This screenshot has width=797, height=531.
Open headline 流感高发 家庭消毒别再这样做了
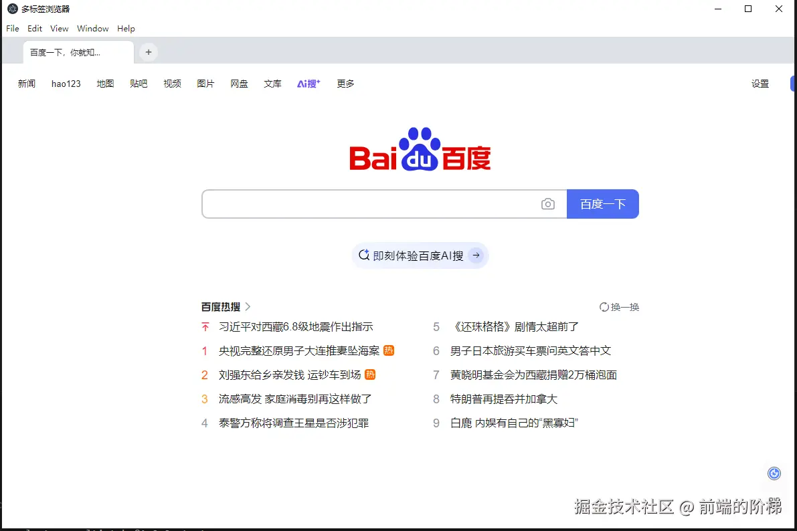(x=295, y=399)
